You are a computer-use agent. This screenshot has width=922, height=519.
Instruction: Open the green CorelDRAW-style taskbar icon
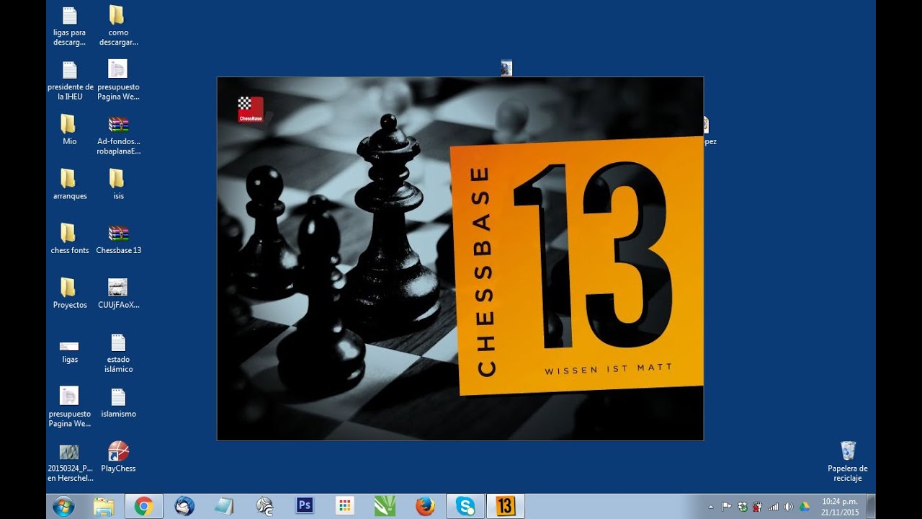[385, 506]
